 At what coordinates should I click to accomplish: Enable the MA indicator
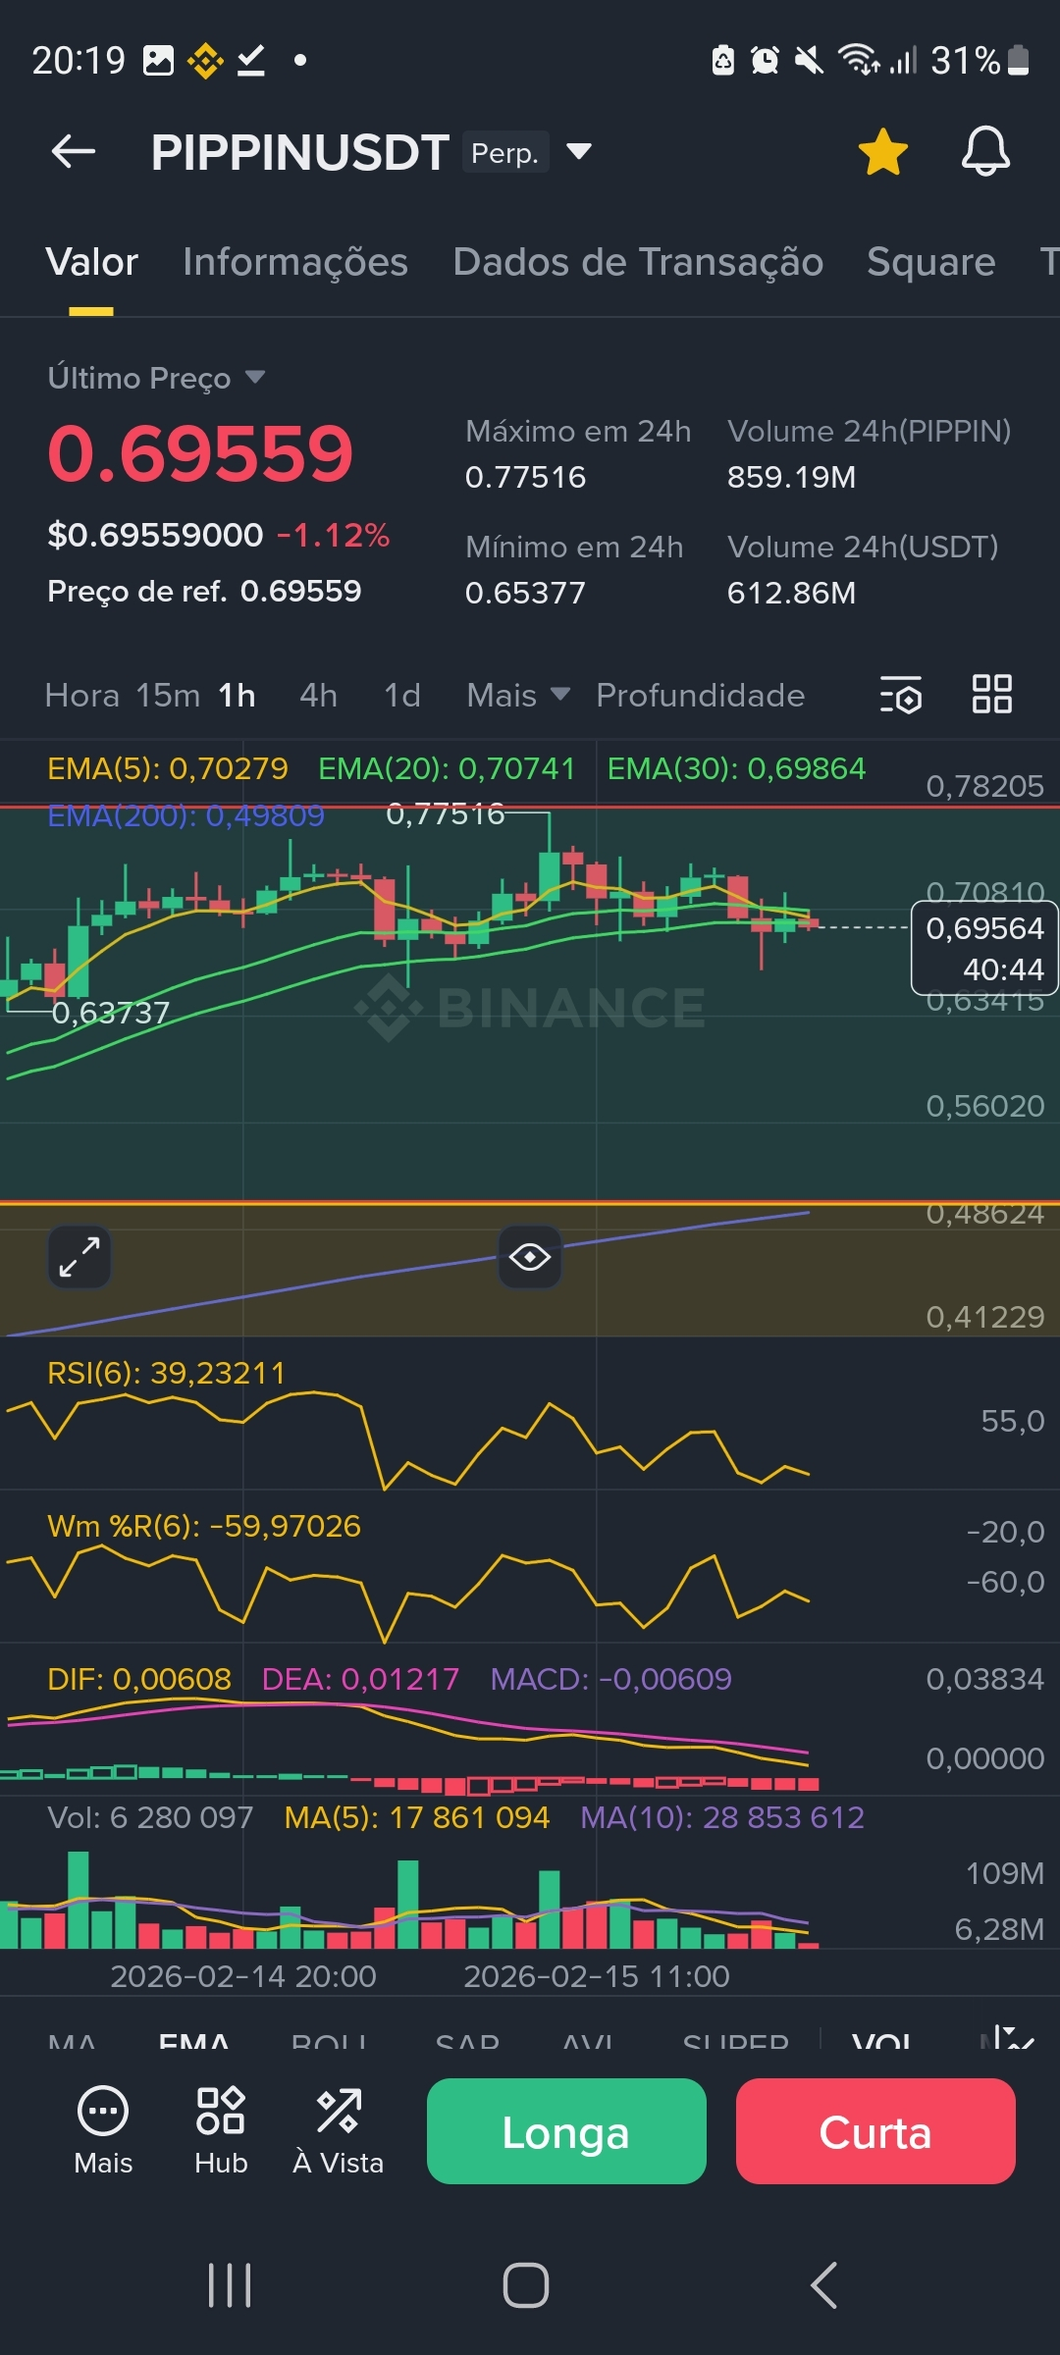(72, 2041)
